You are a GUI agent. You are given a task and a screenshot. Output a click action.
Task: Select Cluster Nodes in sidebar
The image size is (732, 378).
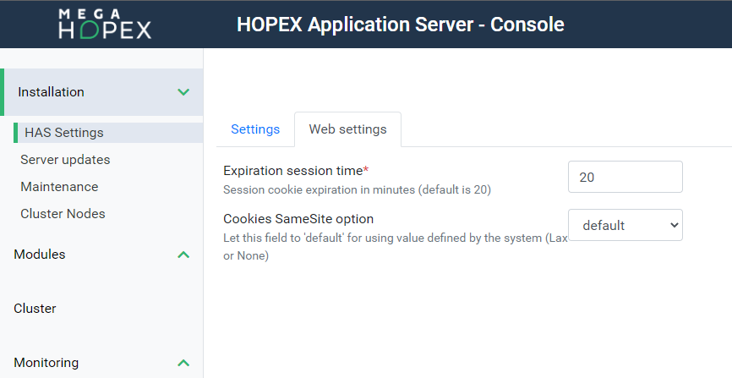tap(63, 214)
